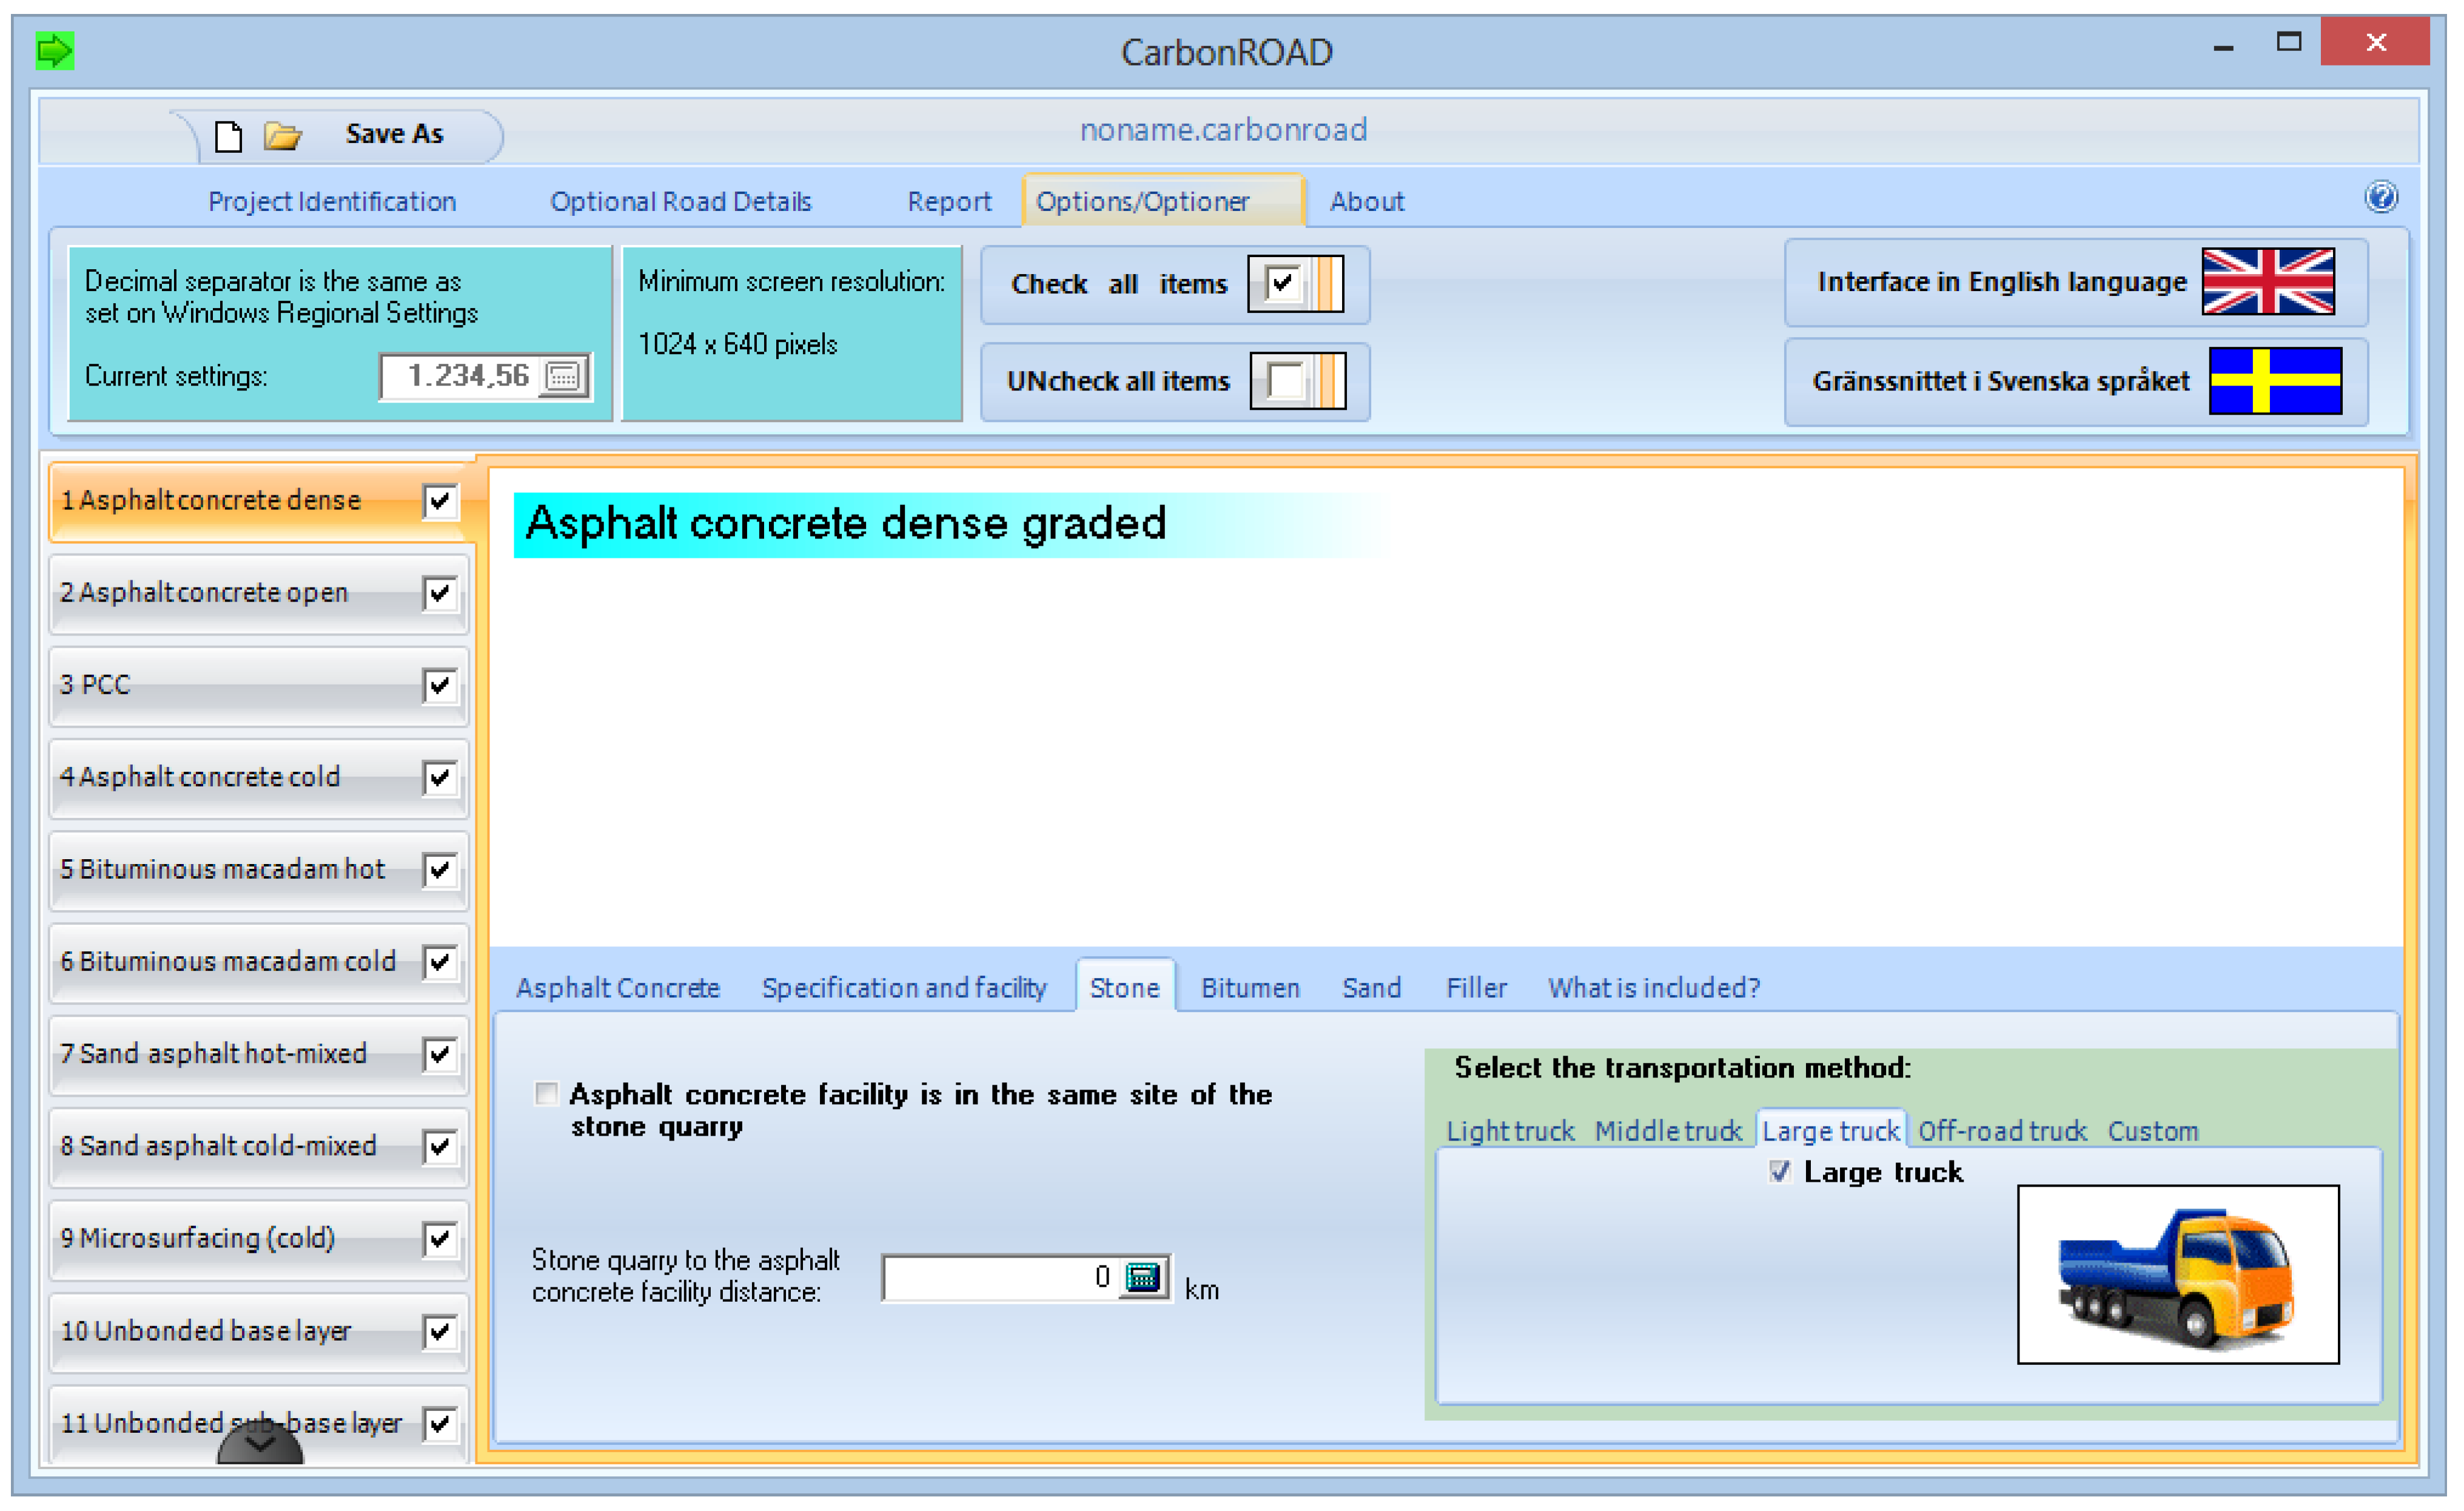Open calculator icon in distance field
The image size is (2464, 1511).
[1142, 1277]
